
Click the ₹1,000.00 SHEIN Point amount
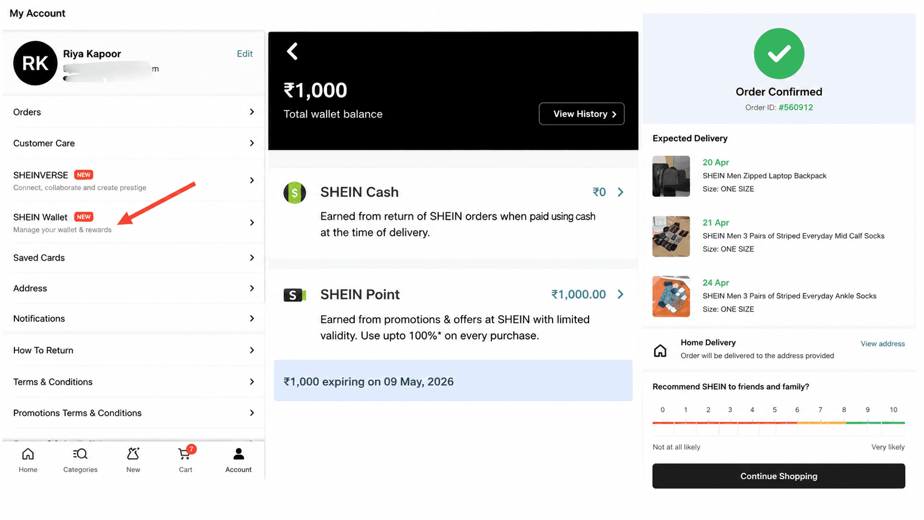(579, 295)
